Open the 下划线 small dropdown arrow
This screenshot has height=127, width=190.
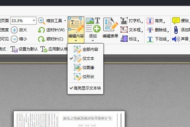[x=168, y=41]
